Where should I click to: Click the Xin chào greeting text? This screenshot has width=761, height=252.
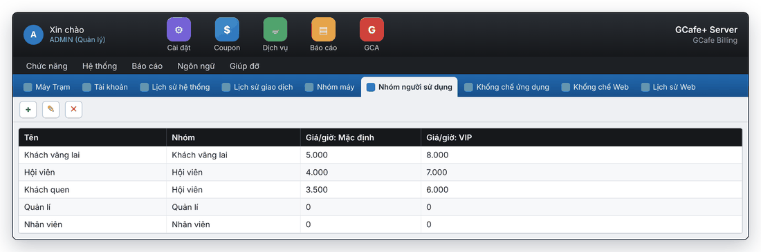point(67,30)
